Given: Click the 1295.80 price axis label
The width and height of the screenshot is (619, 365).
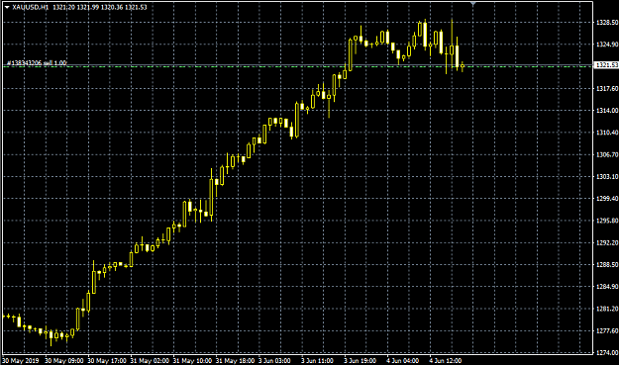Looking at the screenshot, I should (607, 221).
